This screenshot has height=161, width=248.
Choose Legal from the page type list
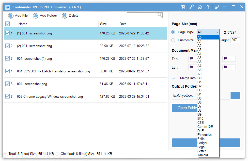click(208, 147)
